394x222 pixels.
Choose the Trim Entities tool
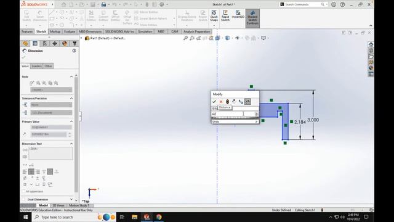(x=91, y=16)
